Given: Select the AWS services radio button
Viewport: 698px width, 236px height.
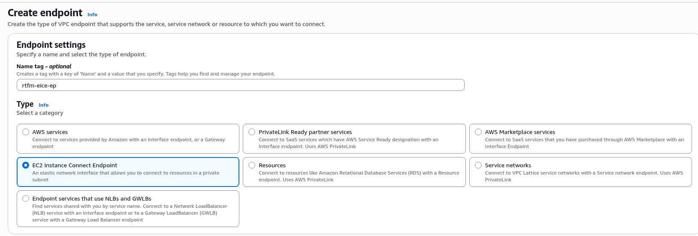Looking at the screenshot, I should (26, 132).
